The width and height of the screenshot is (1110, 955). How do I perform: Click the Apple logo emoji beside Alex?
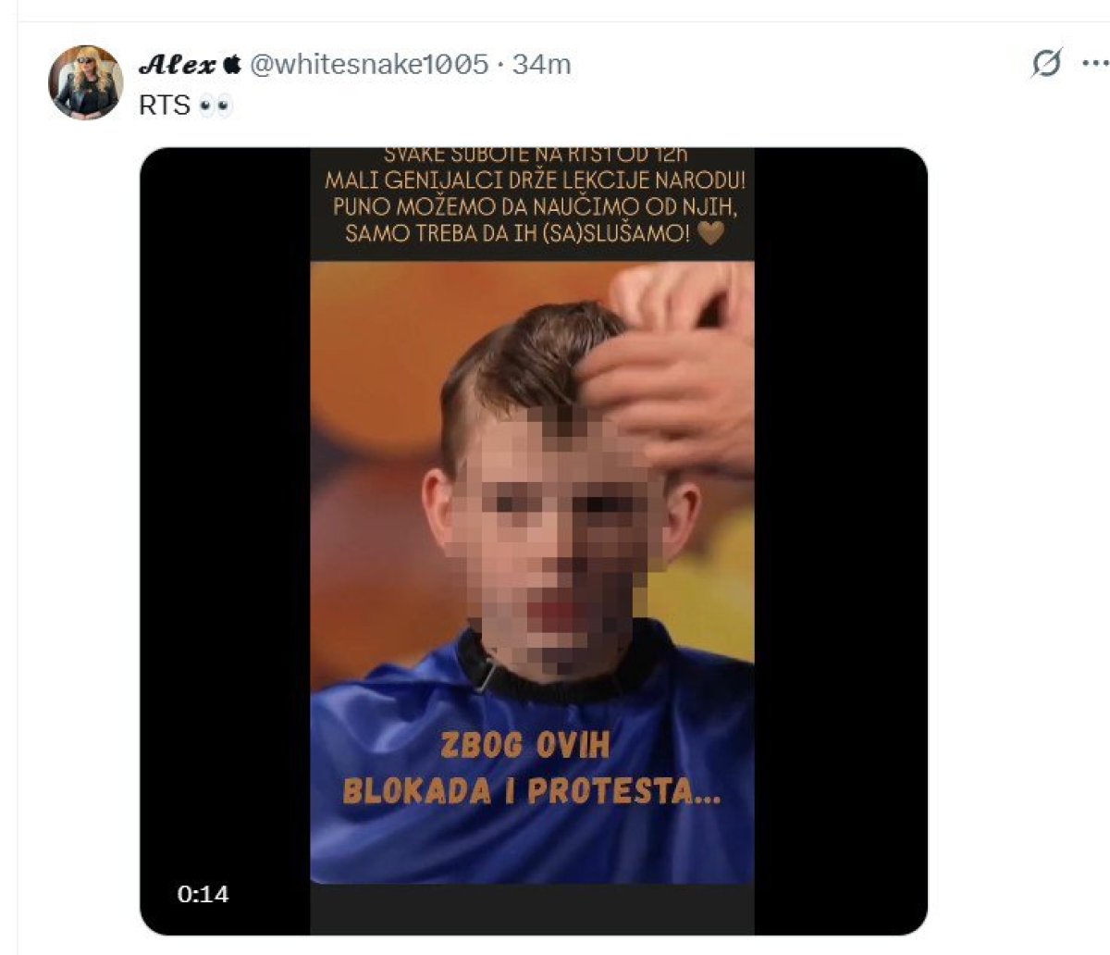(232, 64)
